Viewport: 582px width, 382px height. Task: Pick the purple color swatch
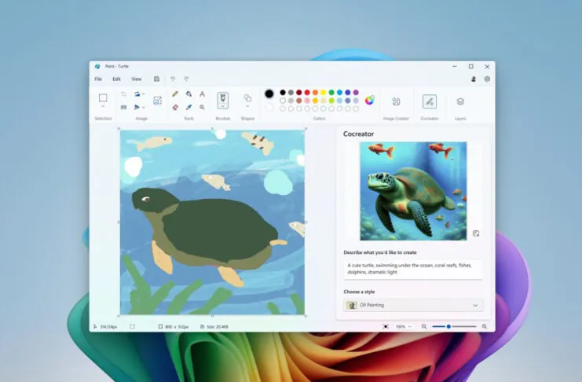(356, 93)
